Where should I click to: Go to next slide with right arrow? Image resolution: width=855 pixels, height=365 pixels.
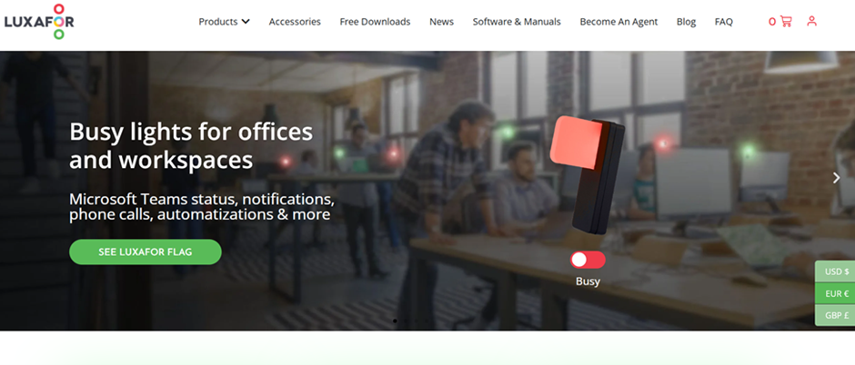tap(836, 178)
